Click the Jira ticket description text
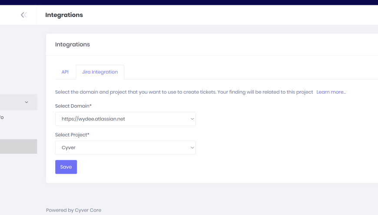The height and width of the screenshot is (215, 378). pyautogui.click(x=184, y=92)
